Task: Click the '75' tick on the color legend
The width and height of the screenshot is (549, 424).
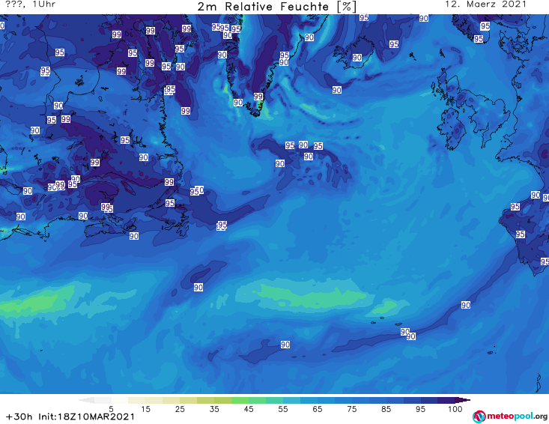Action: pos(351,409)
